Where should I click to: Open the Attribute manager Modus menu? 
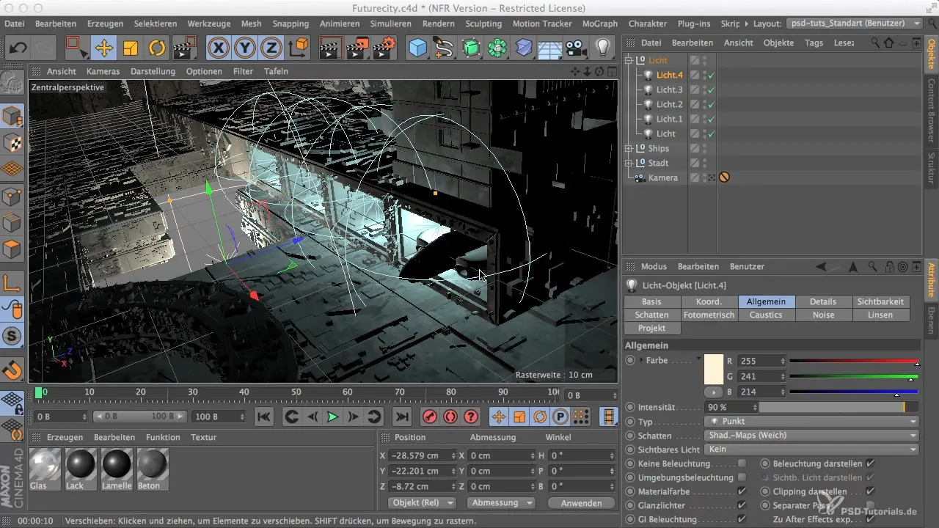click(654, 266)
